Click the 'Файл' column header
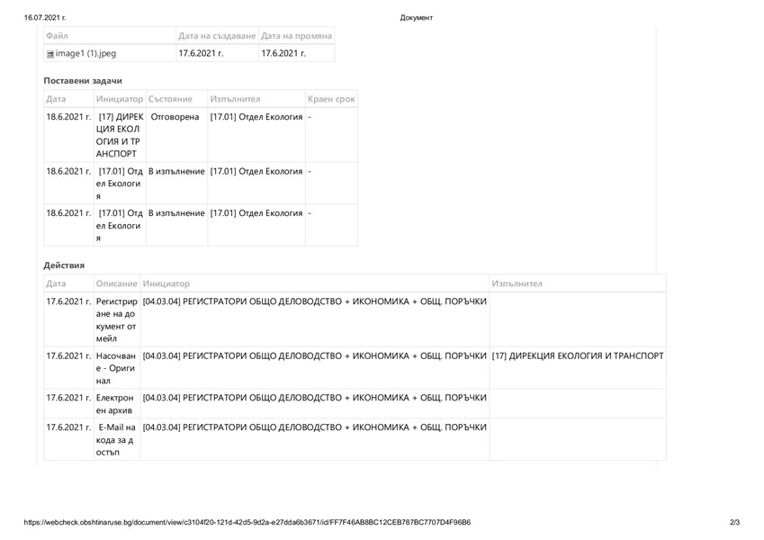This screenshot has height=540, width=764. (x=58, y=35)
